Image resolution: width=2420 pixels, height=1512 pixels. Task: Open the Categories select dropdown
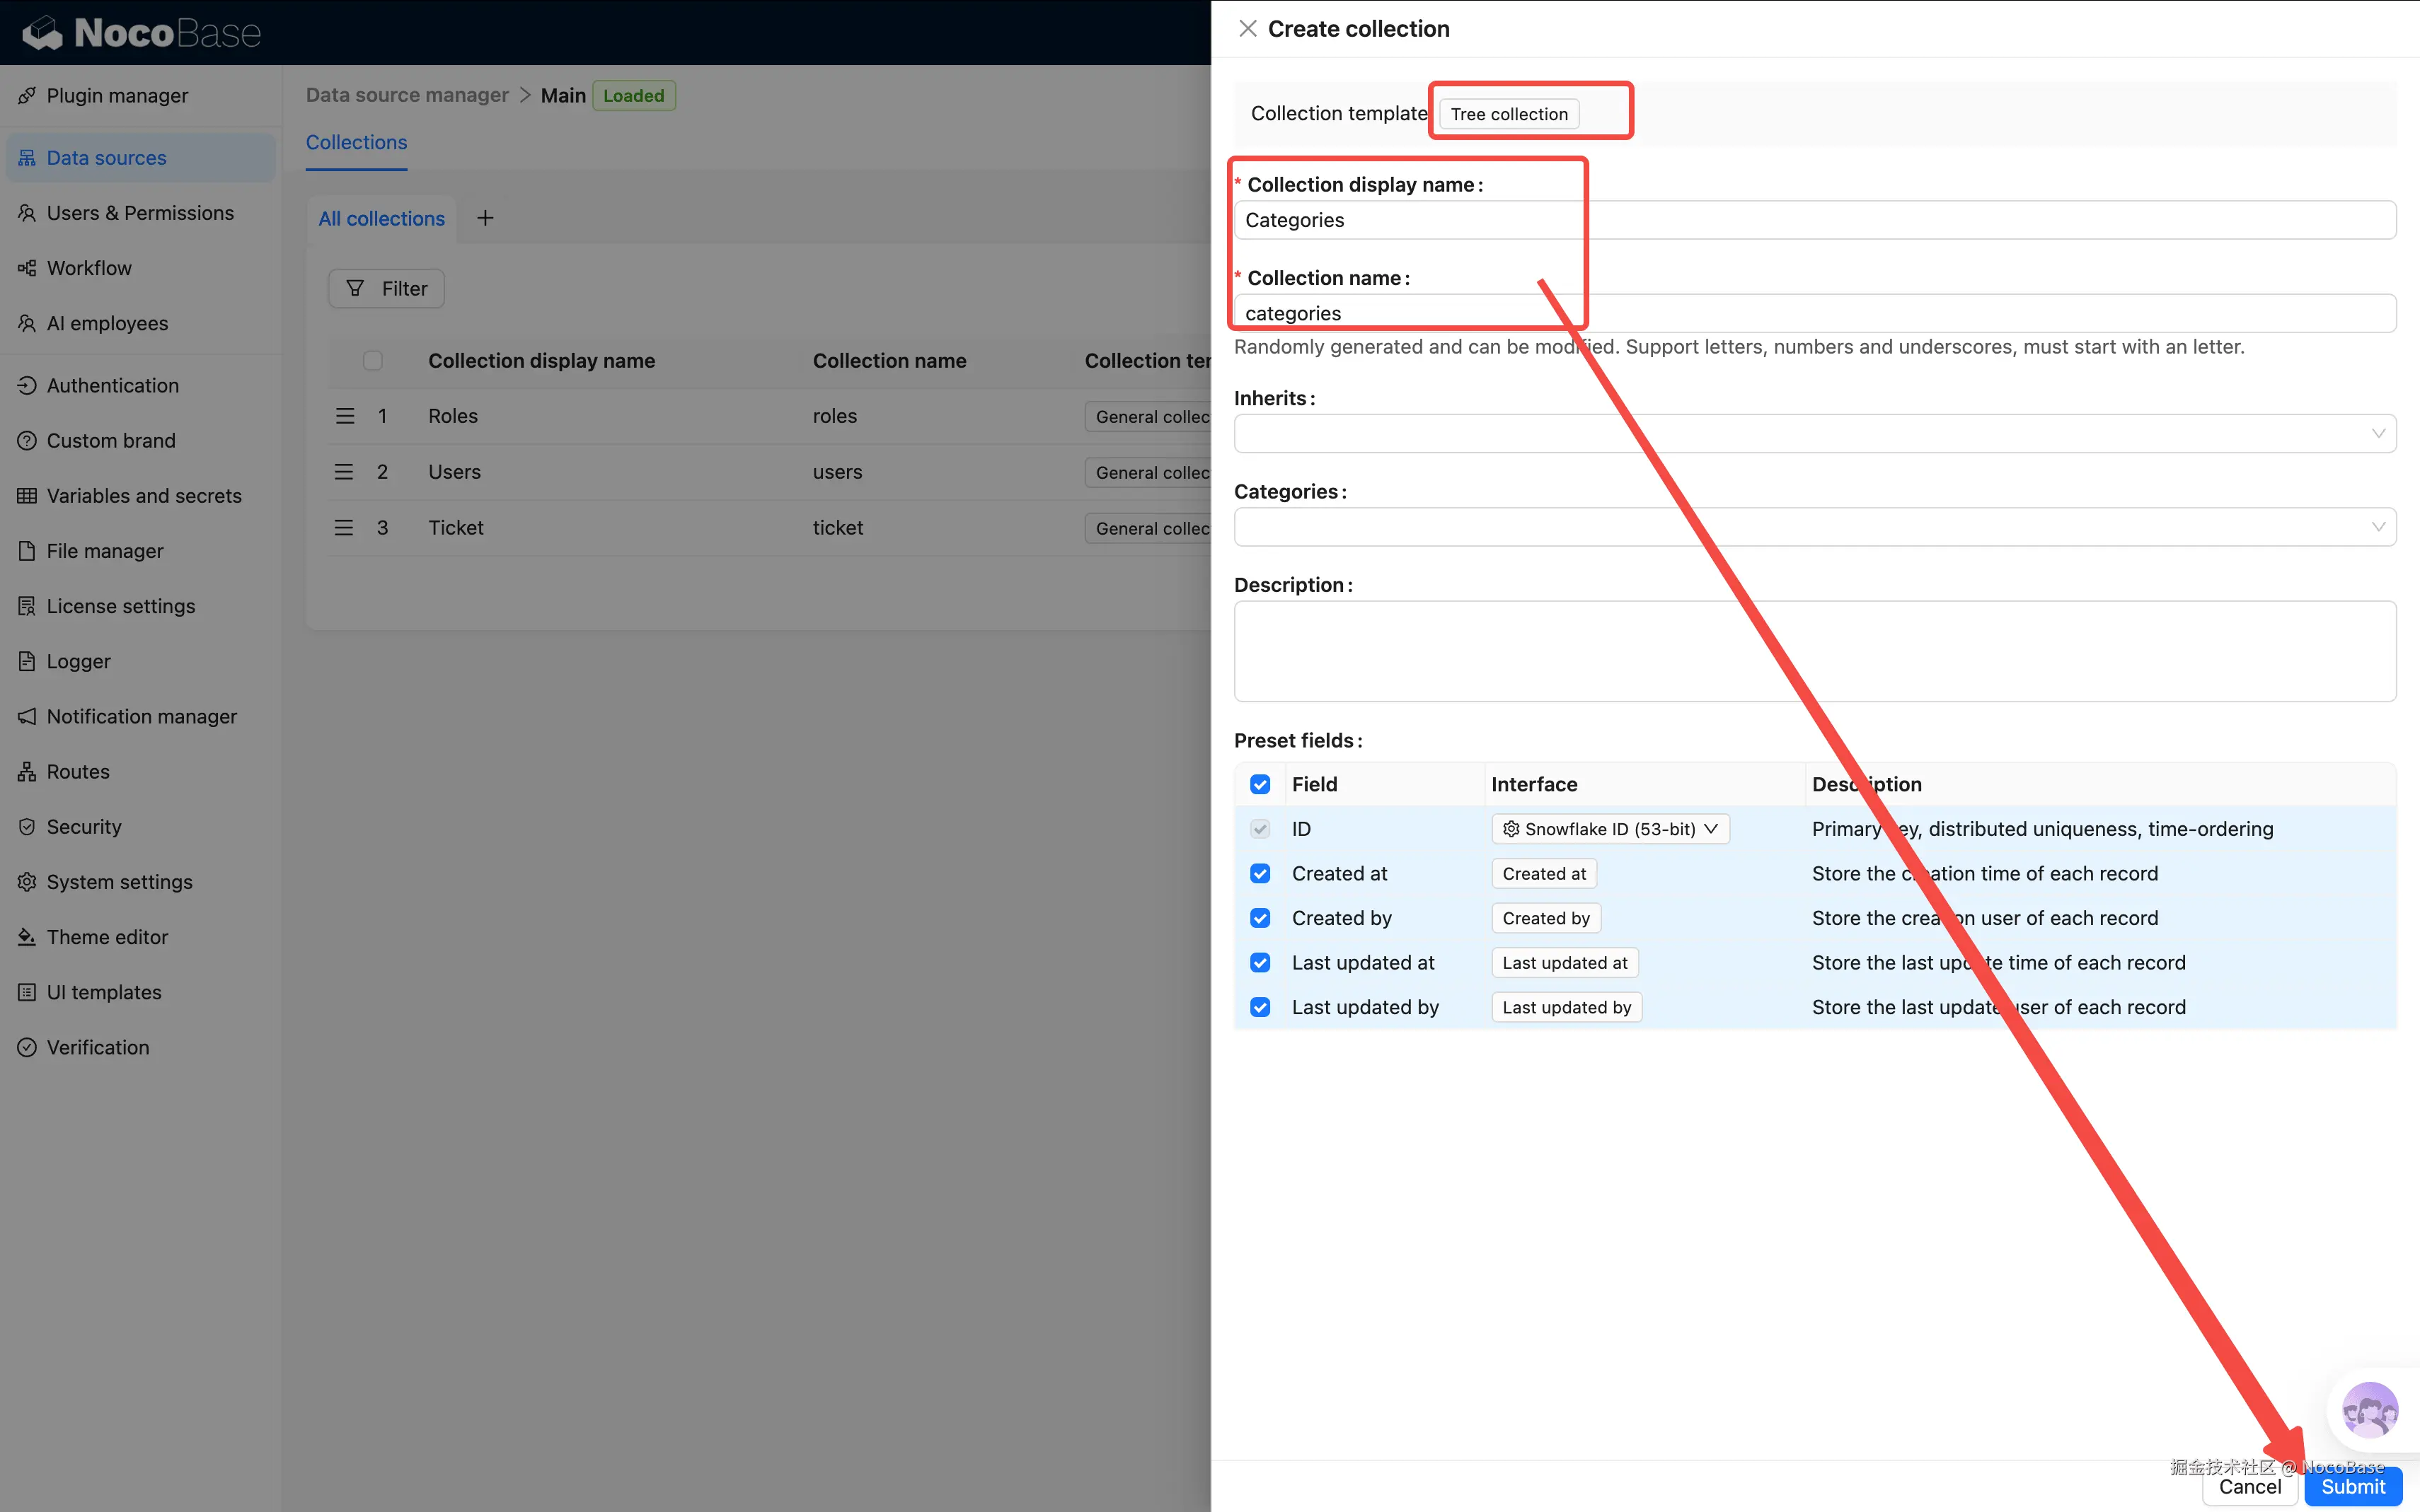click(1814, 527)
